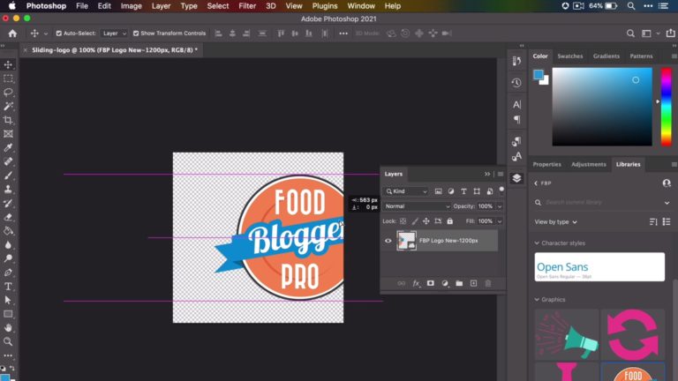678x381 pixels.
Task: Collapse the Graphics section
Action: click(537, 299)
